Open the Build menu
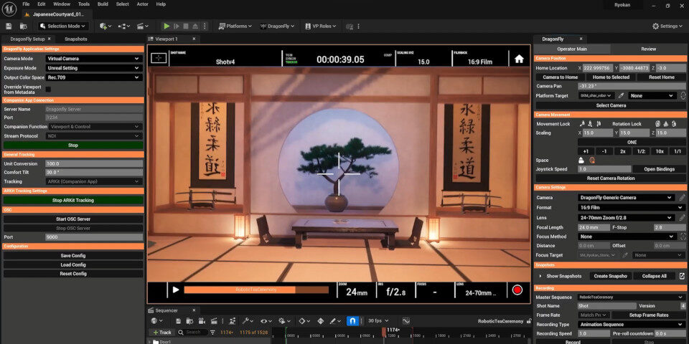Viewport: 689px width, 344px height. [103, 4]
